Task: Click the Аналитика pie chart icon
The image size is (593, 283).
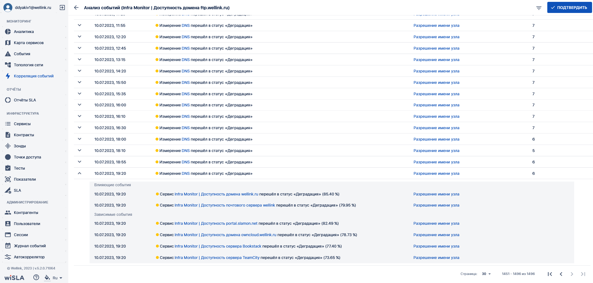Action: [x=8, y=32]
